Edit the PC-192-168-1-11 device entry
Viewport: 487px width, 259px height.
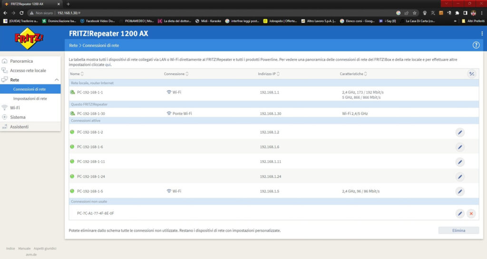click(x=460, y=162)
